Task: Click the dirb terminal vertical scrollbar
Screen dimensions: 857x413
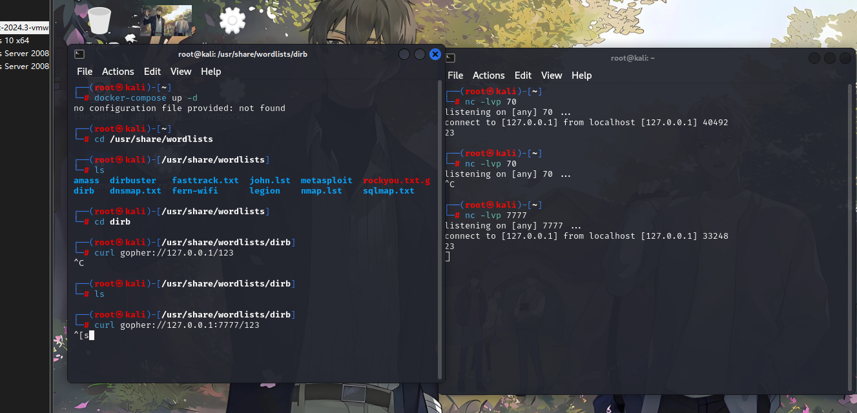Action: pyautogui.click(x=440, y=226)
